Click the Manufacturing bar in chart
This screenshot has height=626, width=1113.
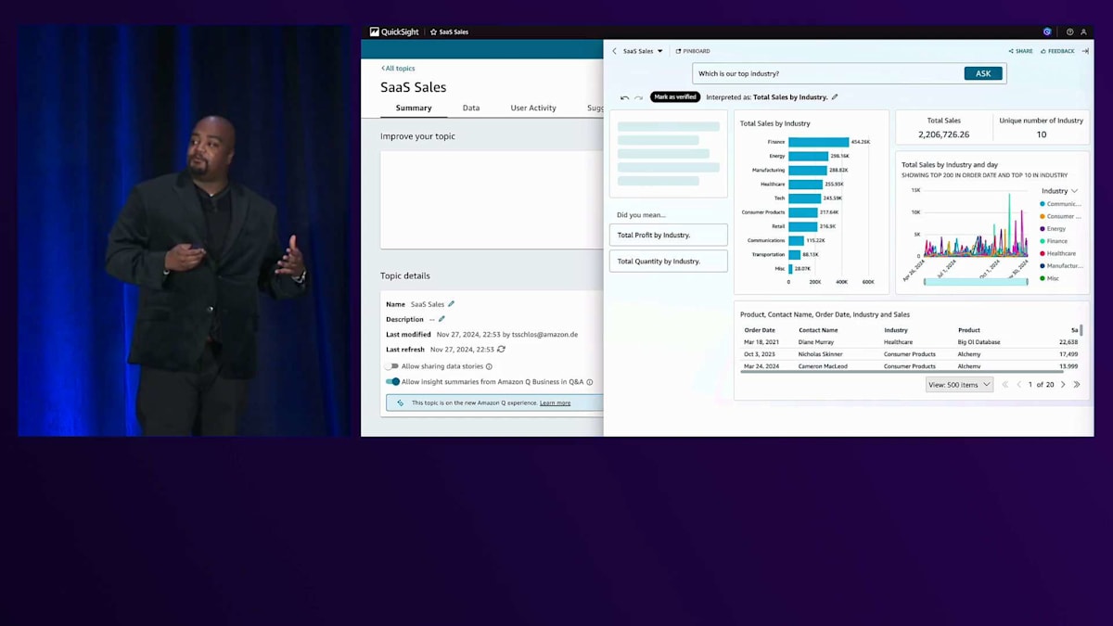tap(808, 170)
